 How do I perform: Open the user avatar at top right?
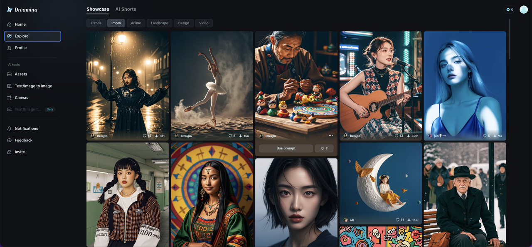pyautogui.click(x=524, y=10)
